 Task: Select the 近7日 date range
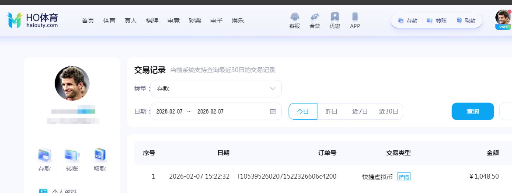click(x=360, y=111)
